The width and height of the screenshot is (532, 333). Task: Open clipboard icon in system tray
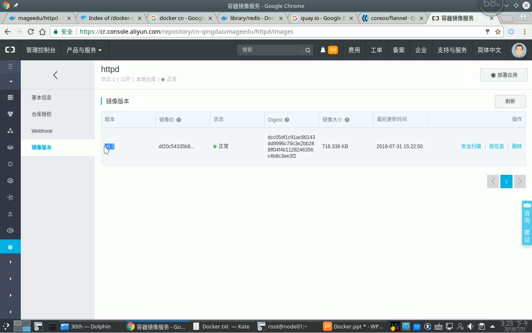[482, 327]
